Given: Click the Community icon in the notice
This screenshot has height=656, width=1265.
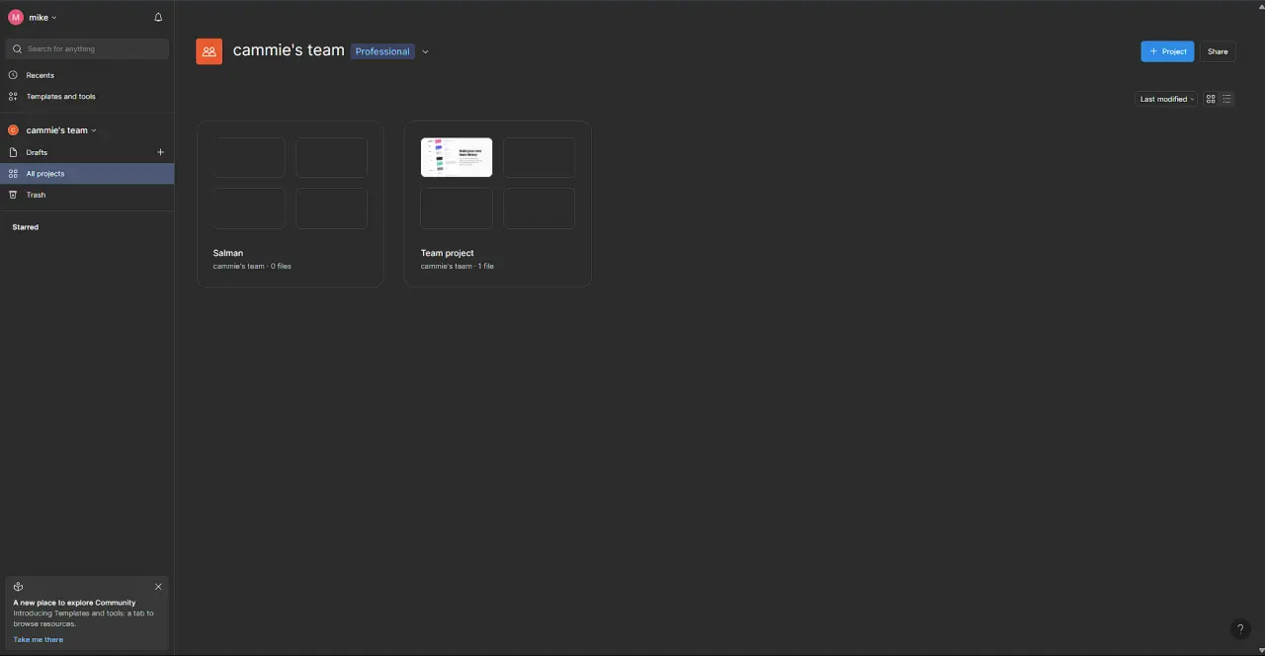Looking at the screenshot, I should point(18,587).
